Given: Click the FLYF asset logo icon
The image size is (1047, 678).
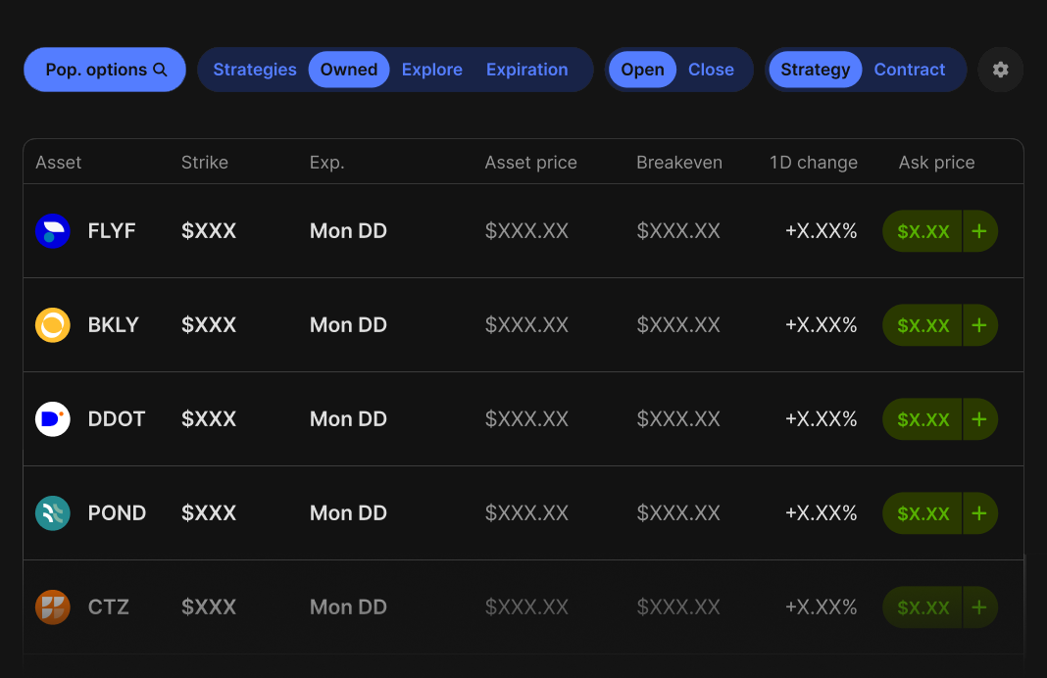Looking at the screenshot, I should pos(53,231).
